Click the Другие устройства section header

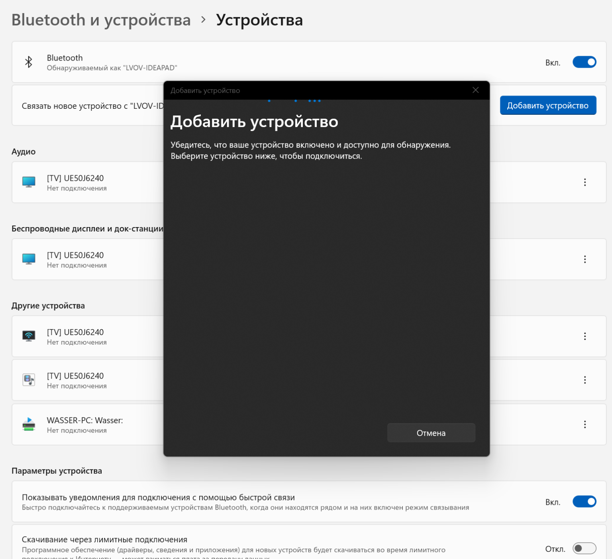click(48, 306)
